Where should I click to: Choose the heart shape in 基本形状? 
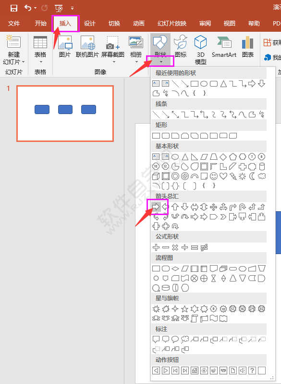point(223,176)
